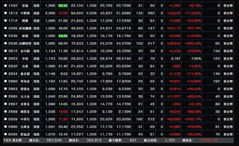Select the radio button for stock 2889
The image size is (239, 146).
tap(6, 111)
